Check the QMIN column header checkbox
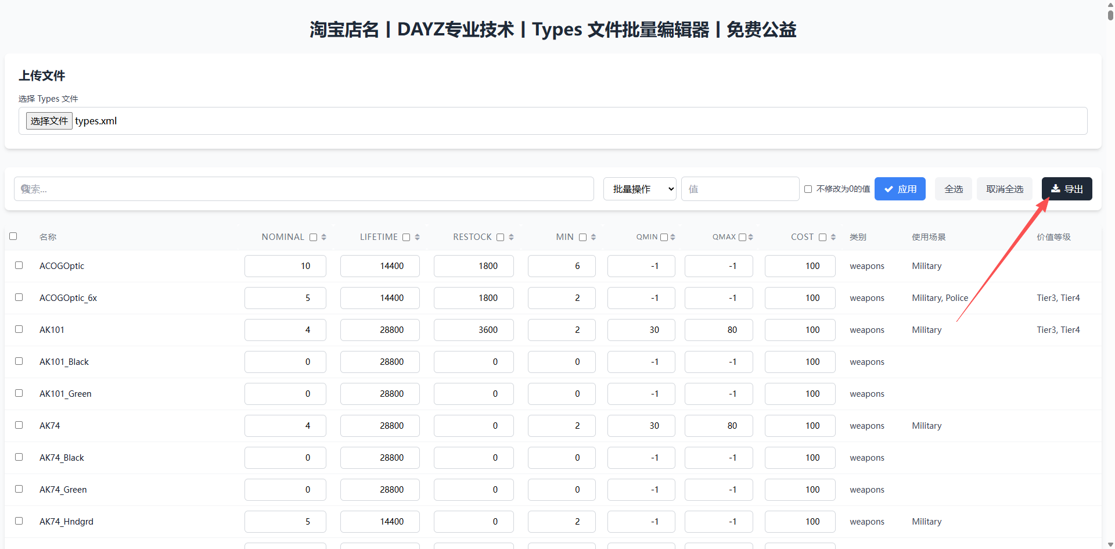The height and width of the screenshot is (549, 1115). [x=664, y=237]
